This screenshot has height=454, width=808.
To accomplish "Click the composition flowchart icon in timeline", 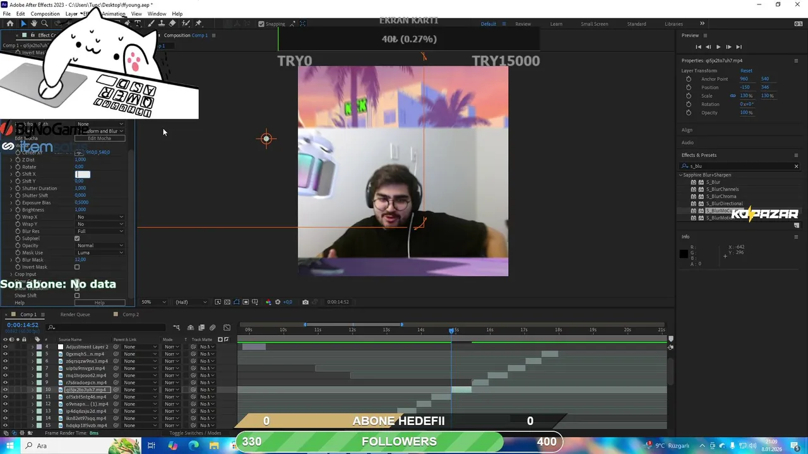I will pos(177,327).
